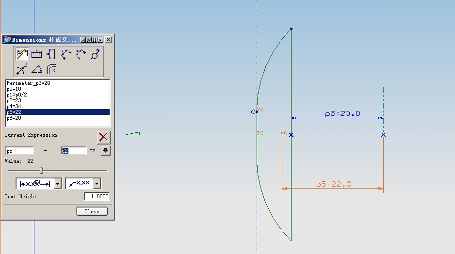Click the Text Height input field

click(97, 196)
